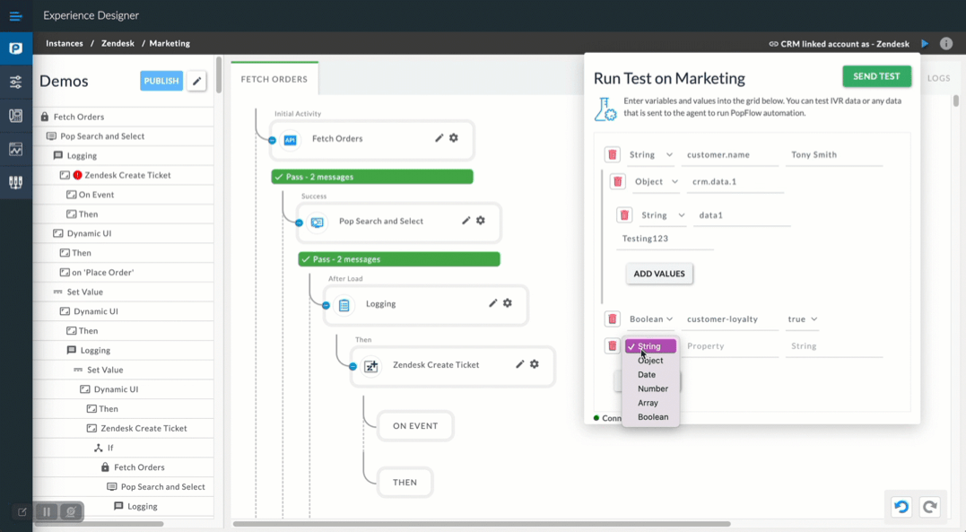
Task: Click the blue play run-test icon
Action: click(x=925, y=44)
